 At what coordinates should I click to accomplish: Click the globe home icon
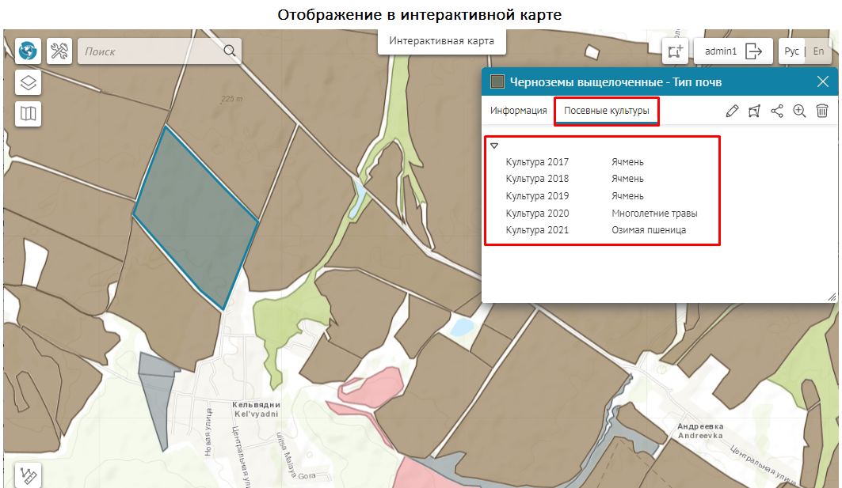coord(29,51)
